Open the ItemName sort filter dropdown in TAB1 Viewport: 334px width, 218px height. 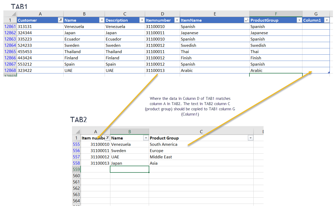click(x=246, y=20)
